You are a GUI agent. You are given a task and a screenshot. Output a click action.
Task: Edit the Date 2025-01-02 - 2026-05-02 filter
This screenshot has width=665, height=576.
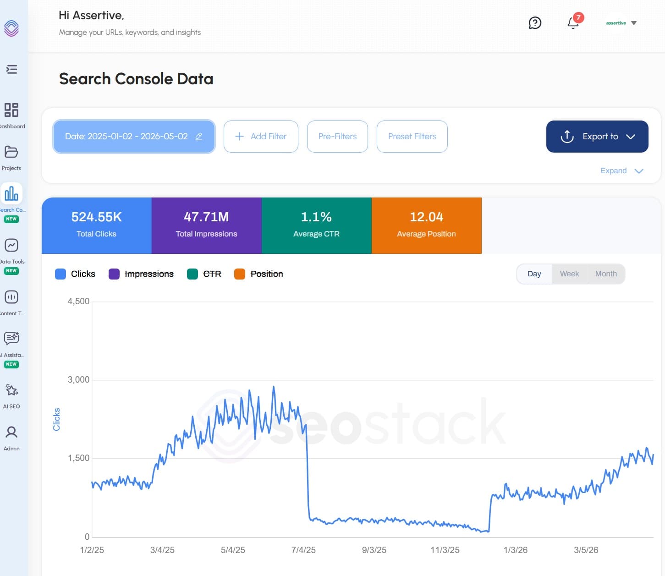(x=134, y=137)
